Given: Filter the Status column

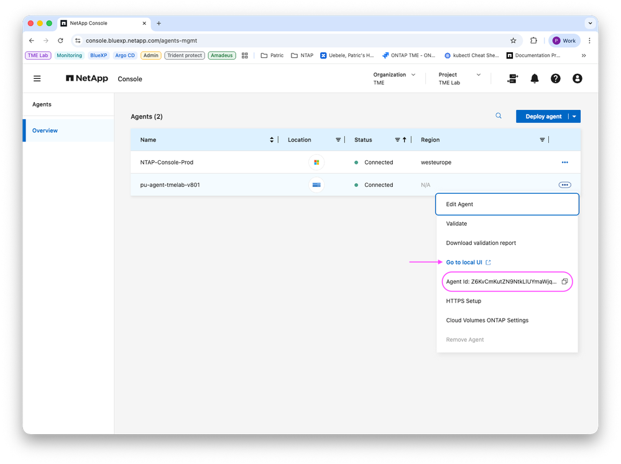Looking at the screenshot, I should [397, 140].
